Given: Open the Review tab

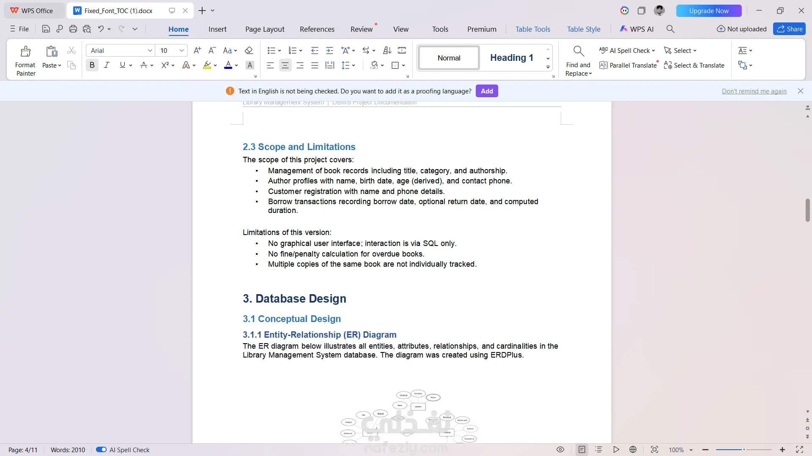Looking at the screenshot, I should click(362, 29).
